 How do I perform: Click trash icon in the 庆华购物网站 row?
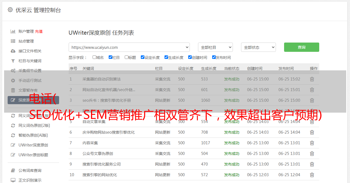pyautogui.click(x=312, y=132)
